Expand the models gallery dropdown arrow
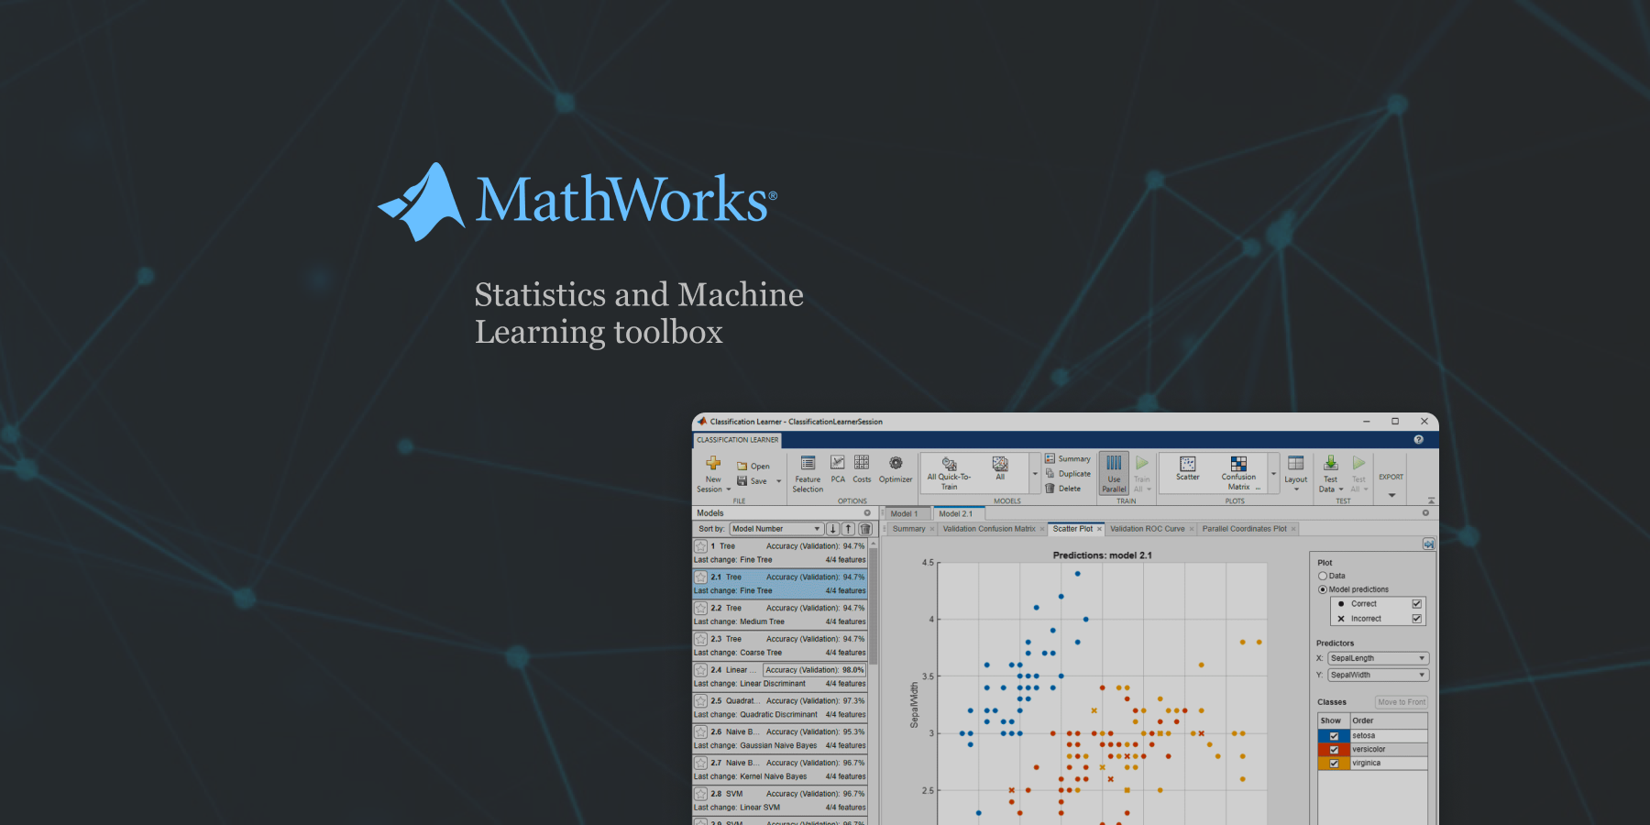 (1035, 474)
